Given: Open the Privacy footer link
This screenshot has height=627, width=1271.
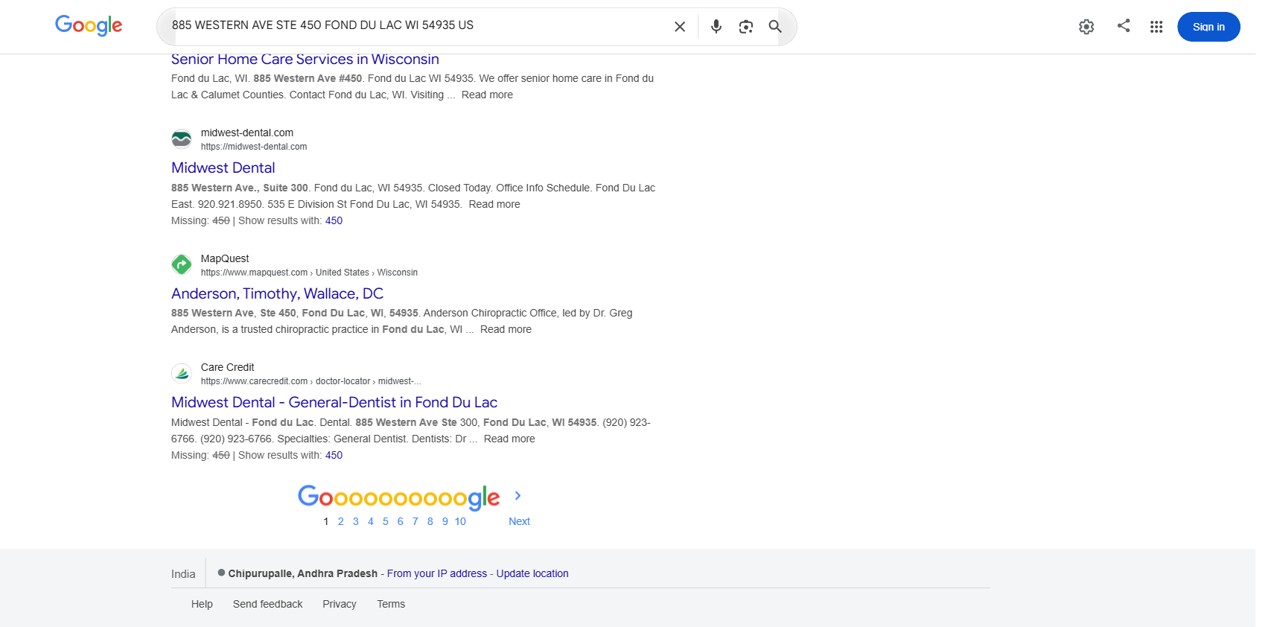Looking at the screenshot, I should click(340, 604).
